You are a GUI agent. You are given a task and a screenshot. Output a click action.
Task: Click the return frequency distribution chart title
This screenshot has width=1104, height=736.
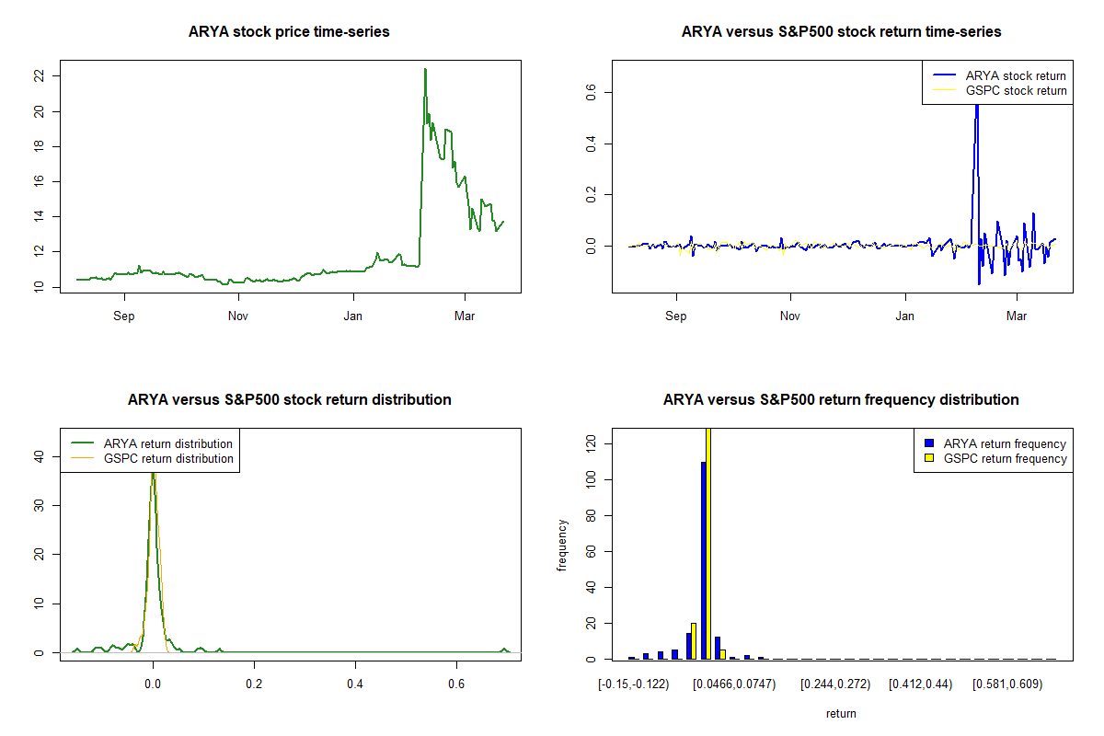(841, 400)
